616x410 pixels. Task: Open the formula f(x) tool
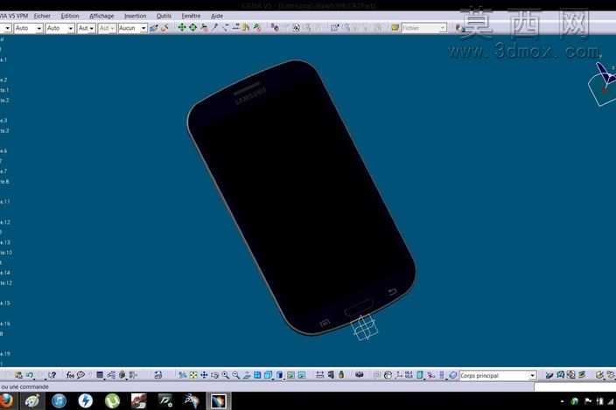click(x=70, y=375)
